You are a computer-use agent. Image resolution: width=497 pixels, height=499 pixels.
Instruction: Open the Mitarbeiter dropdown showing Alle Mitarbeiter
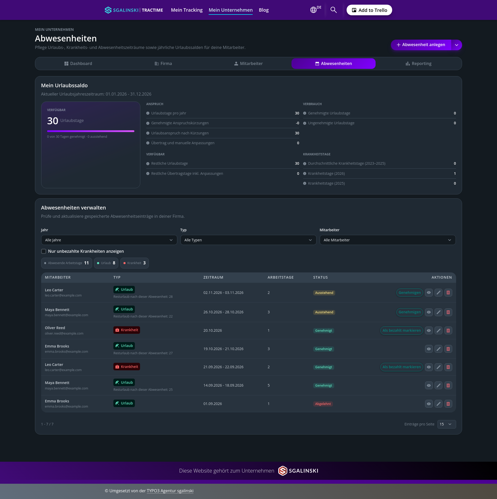click(388, 240)
